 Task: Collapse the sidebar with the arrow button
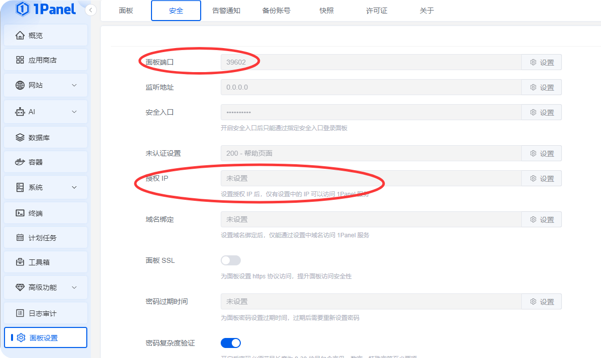pyautogui.click(x=90, y=11)
